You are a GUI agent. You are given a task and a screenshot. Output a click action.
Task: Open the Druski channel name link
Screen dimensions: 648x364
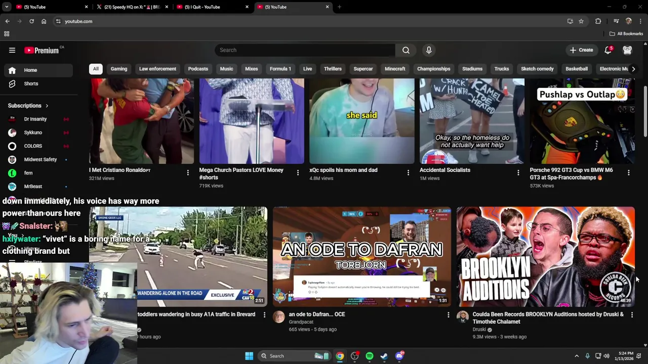tap(479, 329)
